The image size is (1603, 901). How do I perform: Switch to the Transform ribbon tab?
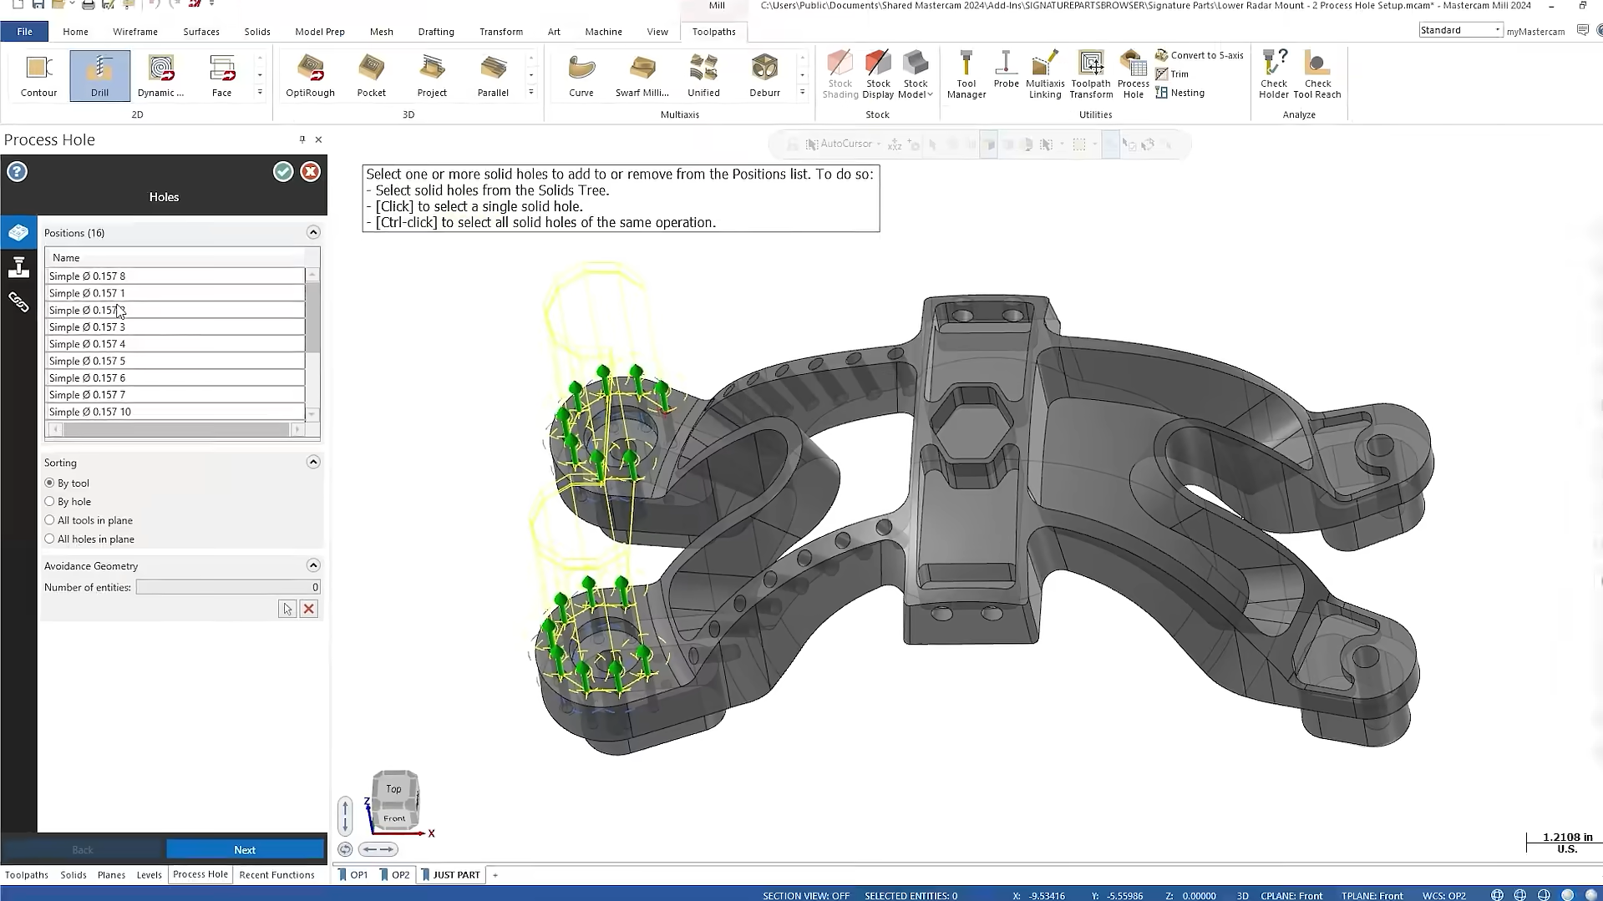501,32
